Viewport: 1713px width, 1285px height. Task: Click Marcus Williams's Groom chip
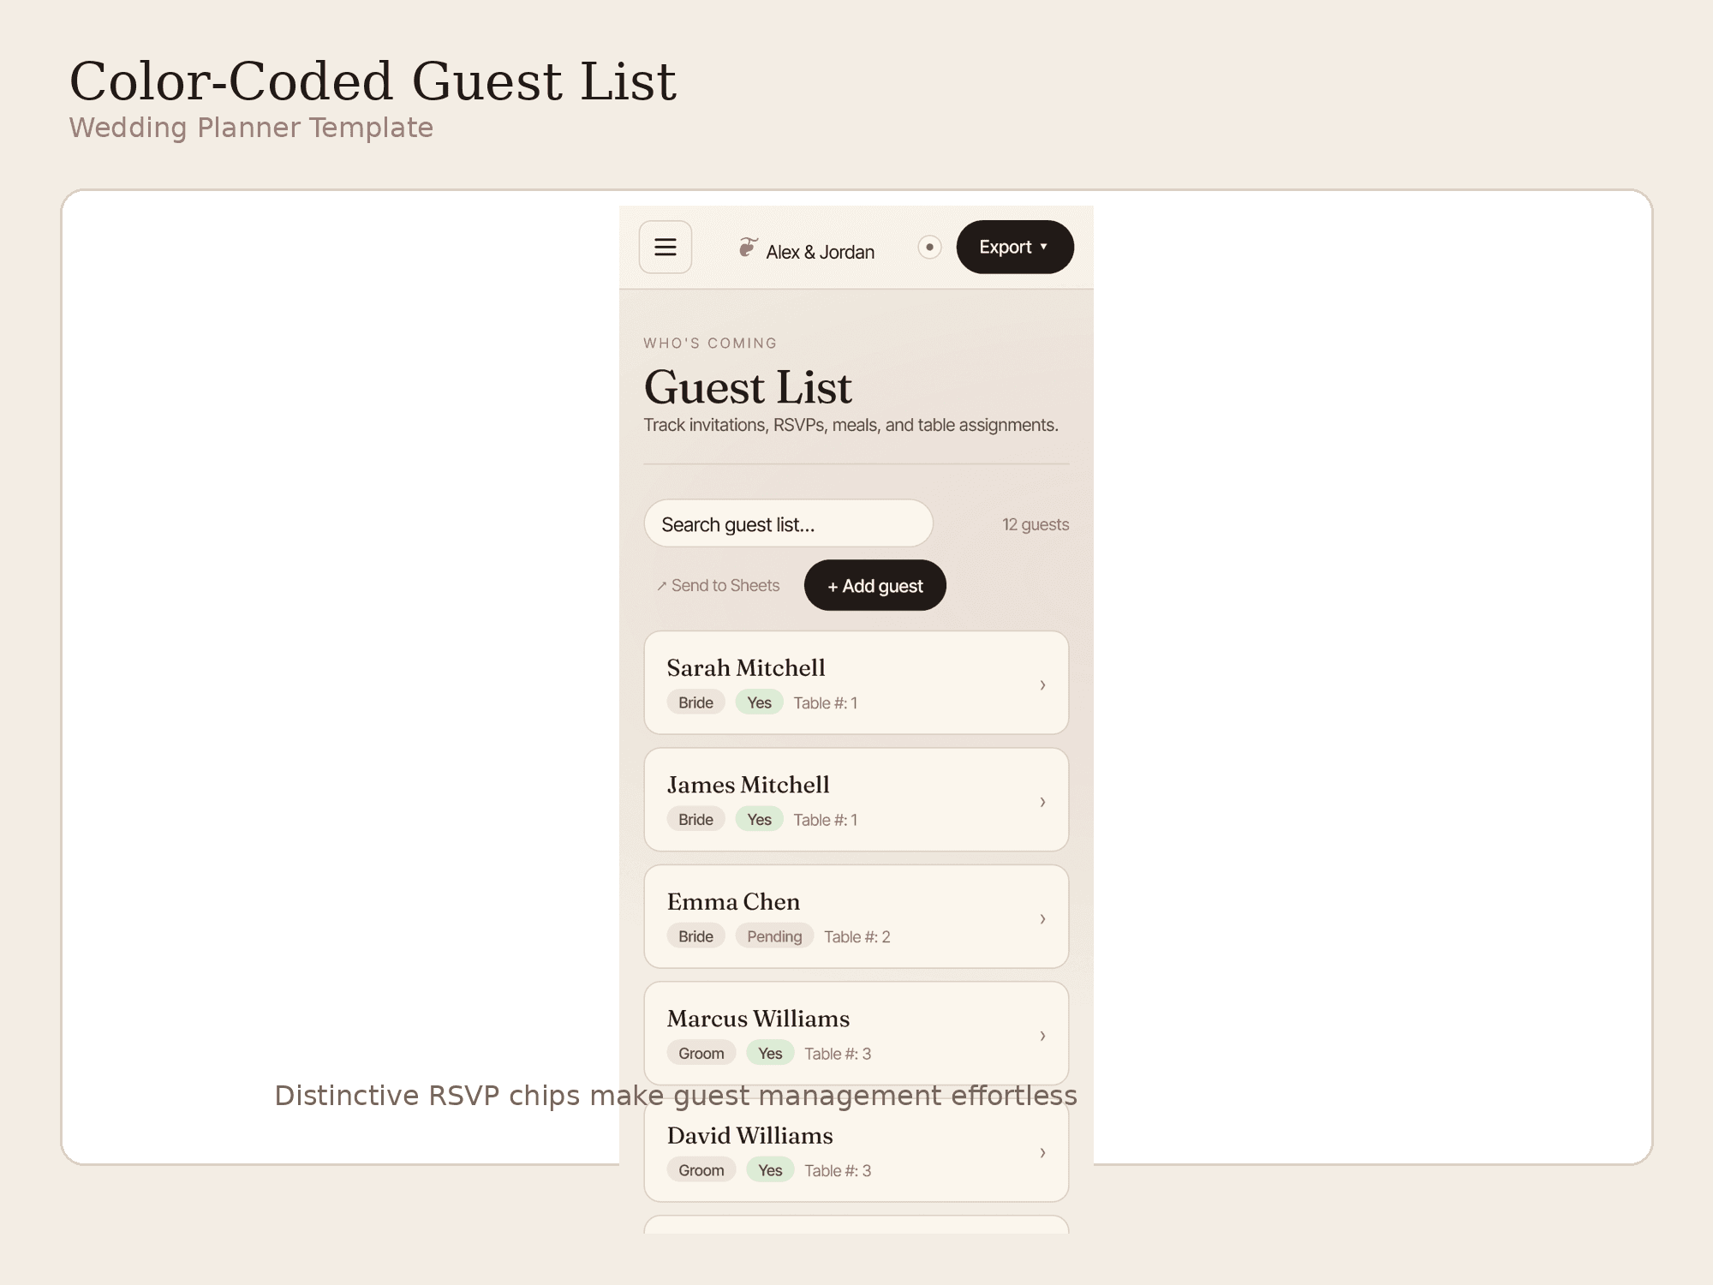click(701, 1054)
